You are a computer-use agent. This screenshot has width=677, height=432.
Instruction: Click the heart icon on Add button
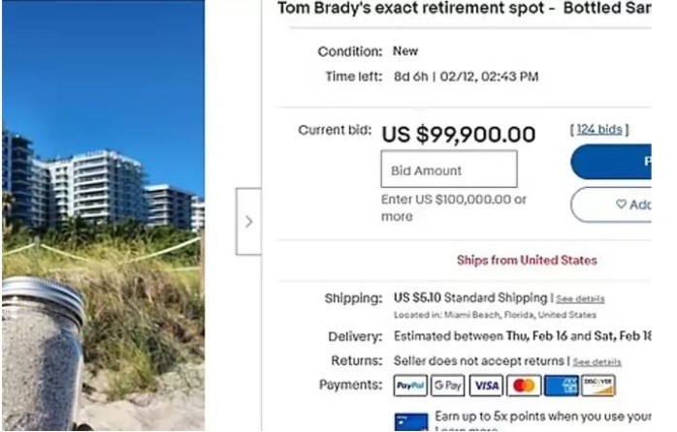(621, 204)
